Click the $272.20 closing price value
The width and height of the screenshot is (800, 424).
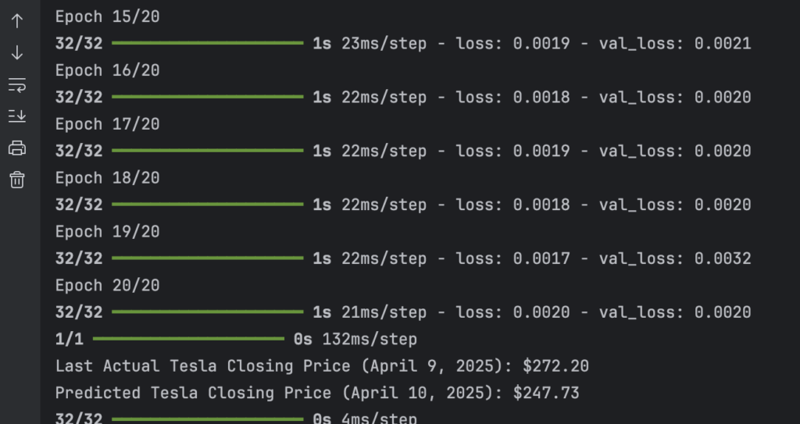pyautogui.click(x=556, y=366)
